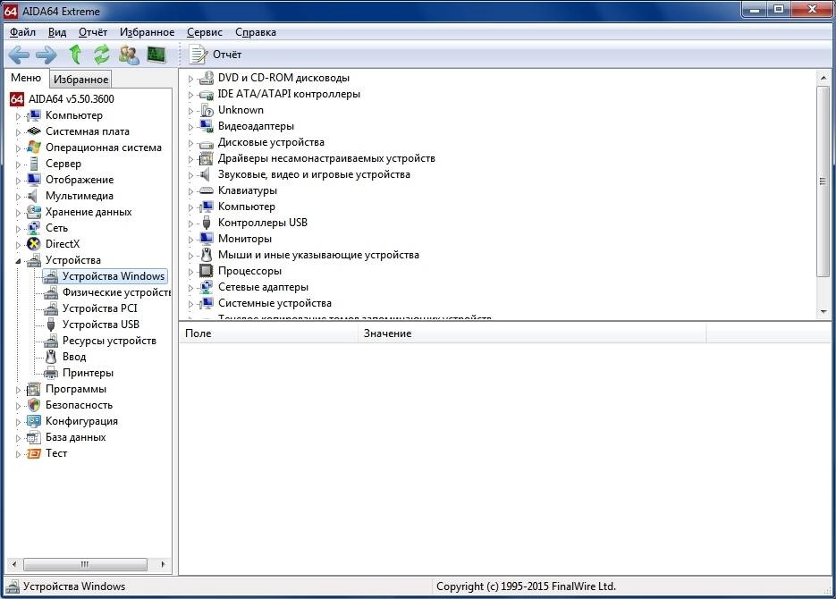
Task: Open the Сервис menu
Action: tap(204, 32)
